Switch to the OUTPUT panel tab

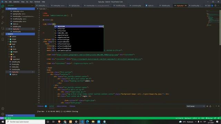click(x=51, y=106)
